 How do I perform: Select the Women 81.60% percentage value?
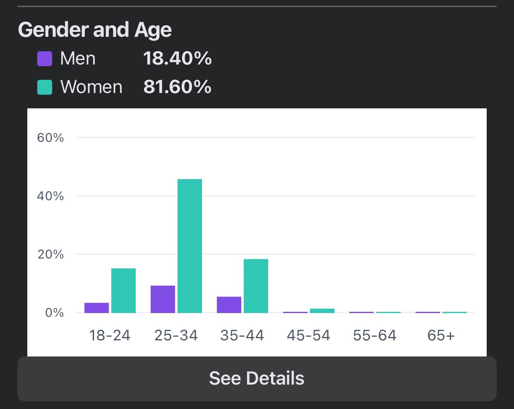coord(177,87)
